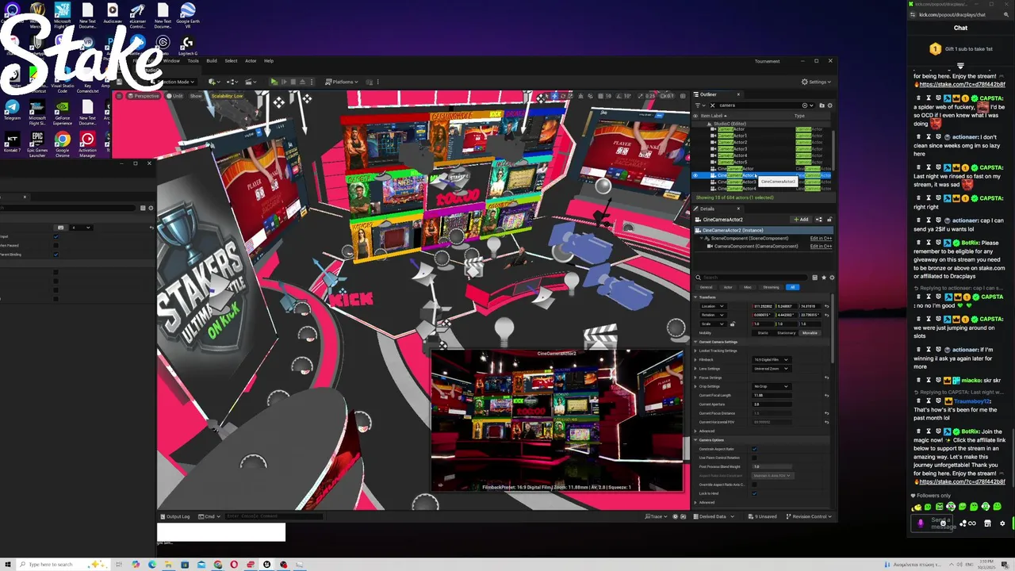Viewport: 1015px width, 571px height.
Task: Set Mobility to Static
Action: tap(763, 333)
